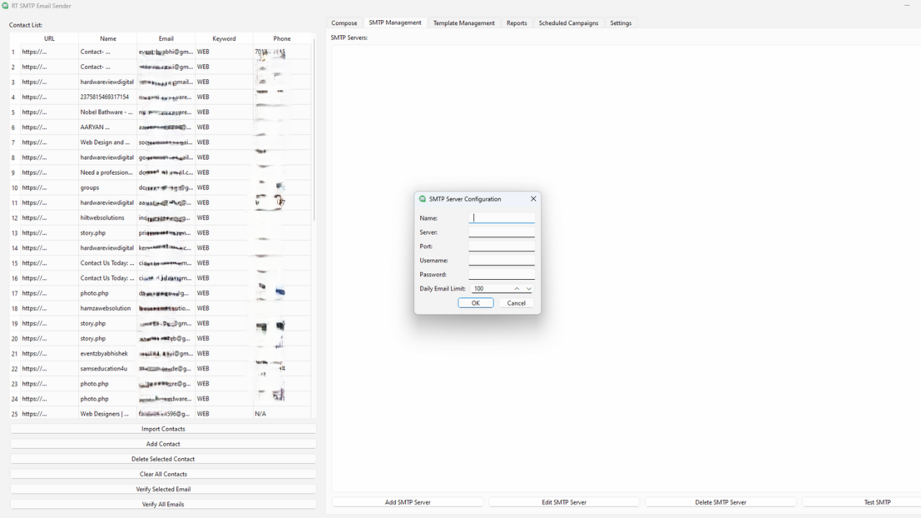Click the Clear All Contacts button
This screenshot has height=518, width=921.
(x=163, y=473)
